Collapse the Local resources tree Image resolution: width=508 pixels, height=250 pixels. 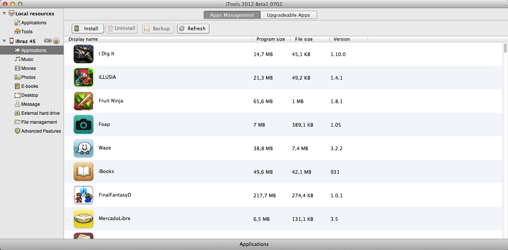pos(4,13)
